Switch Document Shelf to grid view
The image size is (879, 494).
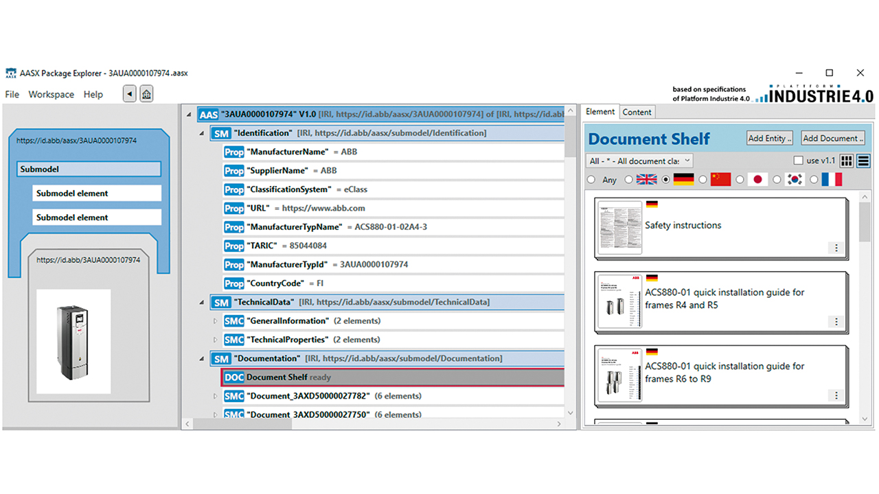pos(847,161)
